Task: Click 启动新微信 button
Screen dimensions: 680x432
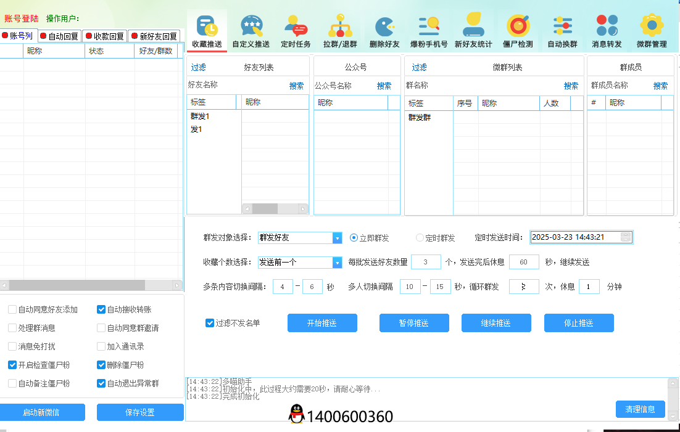Action: [41, 412]
